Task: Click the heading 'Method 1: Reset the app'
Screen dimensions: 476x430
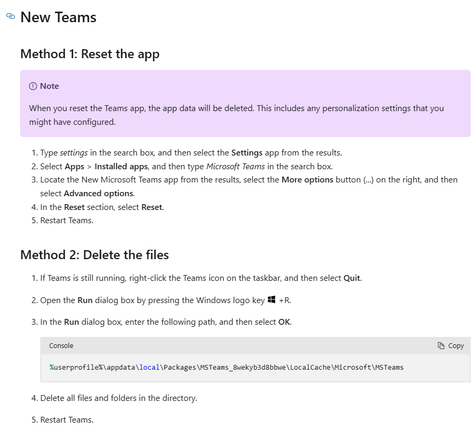Action: (90, 54)
